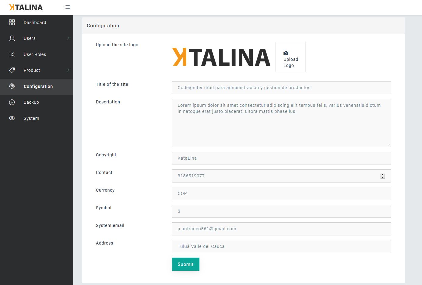Click the System eye icon
The image size is (422, 285).
point(12,118)
